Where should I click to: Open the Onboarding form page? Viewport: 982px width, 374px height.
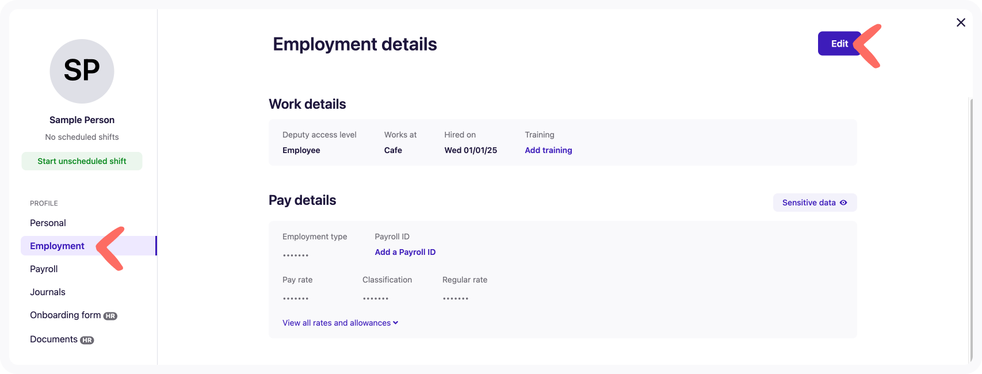[x=65, y=315]
